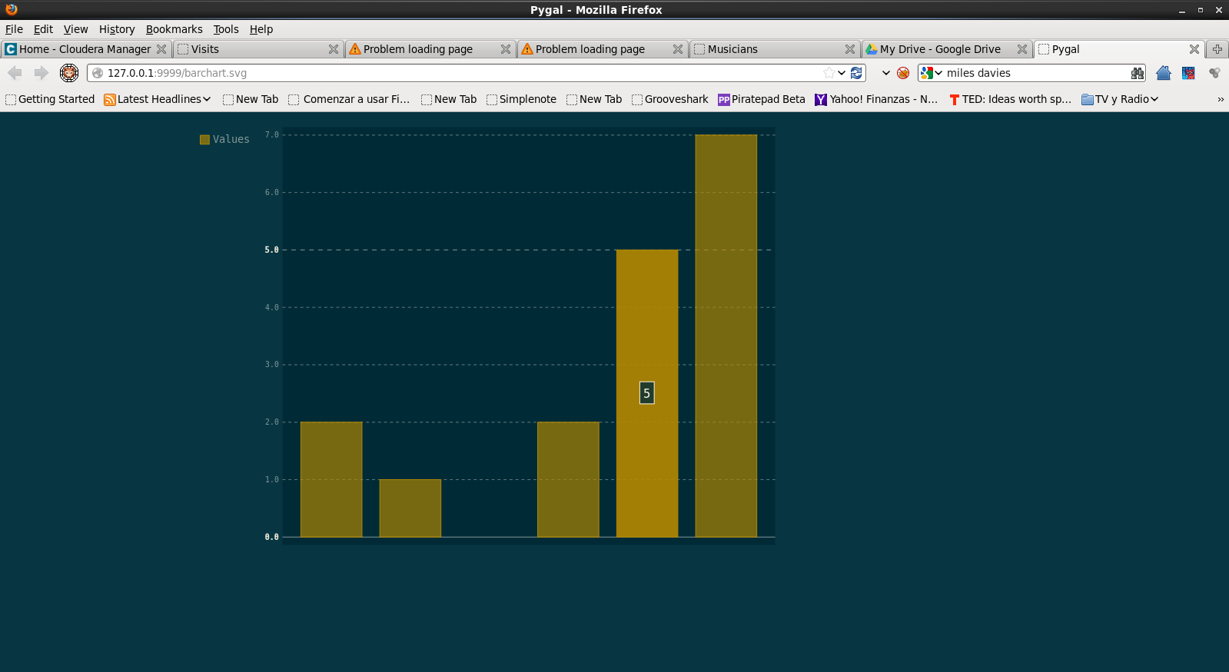Expand the TV y Radio bookmarks folder
Viewport: 1229px width, 672px height.
[x=1120, y=99]
